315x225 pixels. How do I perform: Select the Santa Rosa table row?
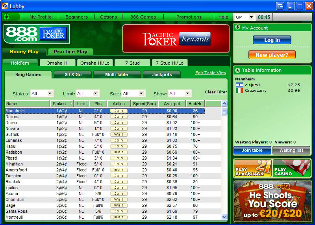click(113, 211)
